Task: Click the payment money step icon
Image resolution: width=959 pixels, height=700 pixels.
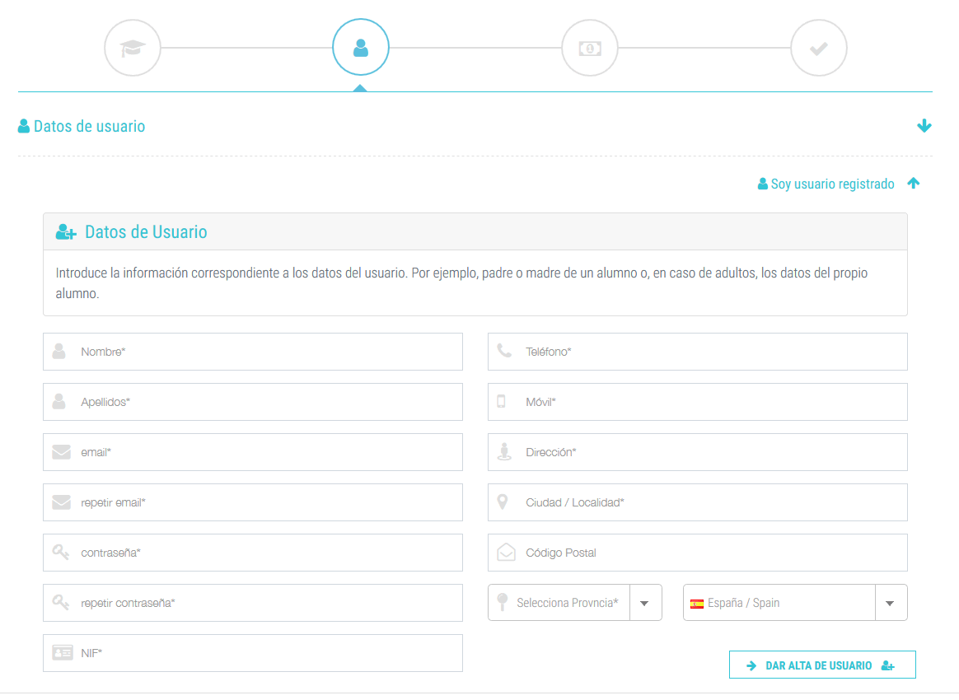Action: pyautogui.click(x=589, y=48)
